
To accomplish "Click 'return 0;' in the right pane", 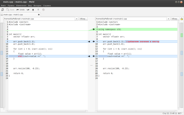I will tap(108, 73).
